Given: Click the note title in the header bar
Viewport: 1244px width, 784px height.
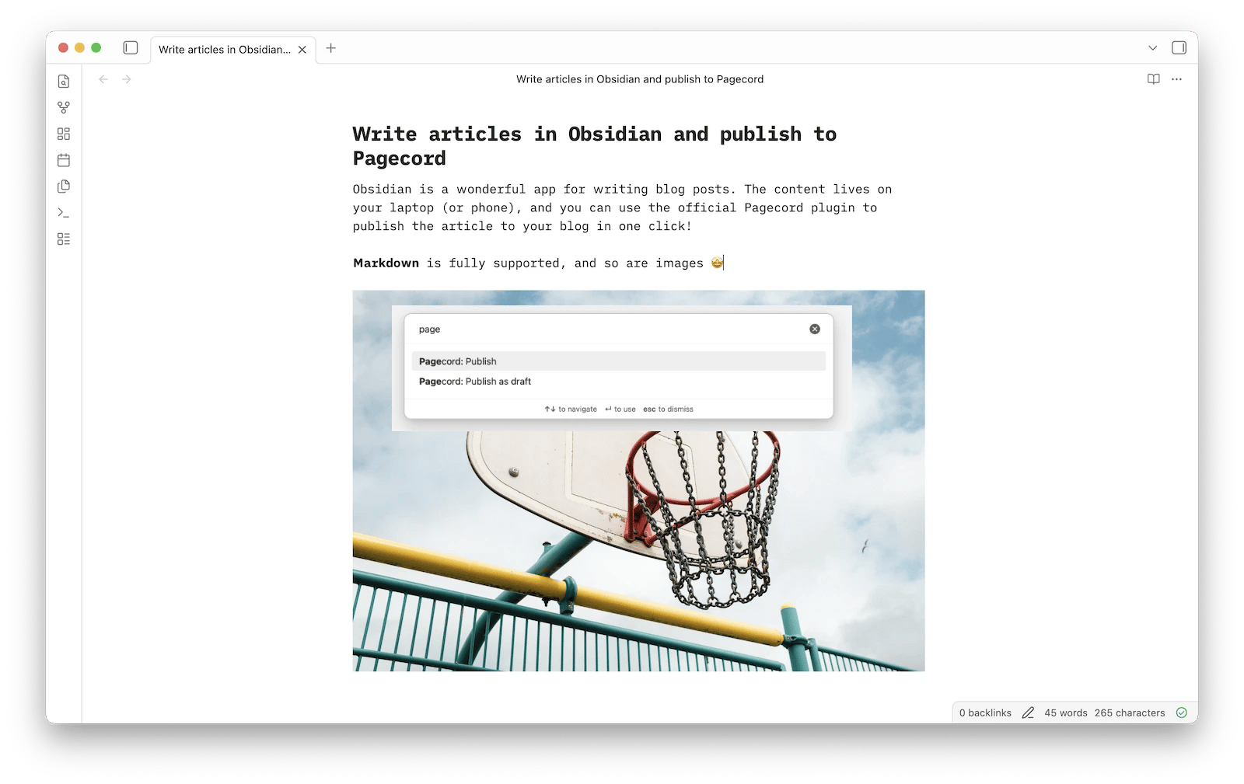Looking at the screenshot, I should (640, 79).
